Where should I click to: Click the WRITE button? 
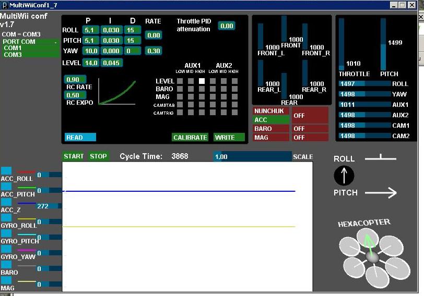(x=229, y=137)
